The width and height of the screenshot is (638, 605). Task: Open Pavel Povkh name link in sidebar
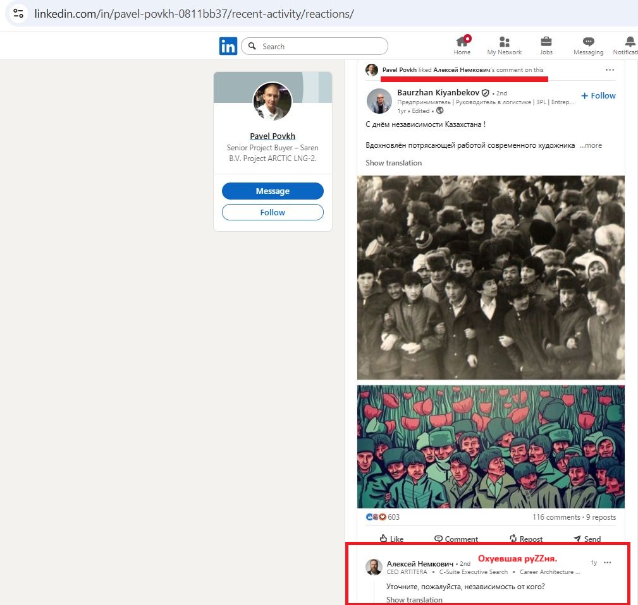click(272, 136)
